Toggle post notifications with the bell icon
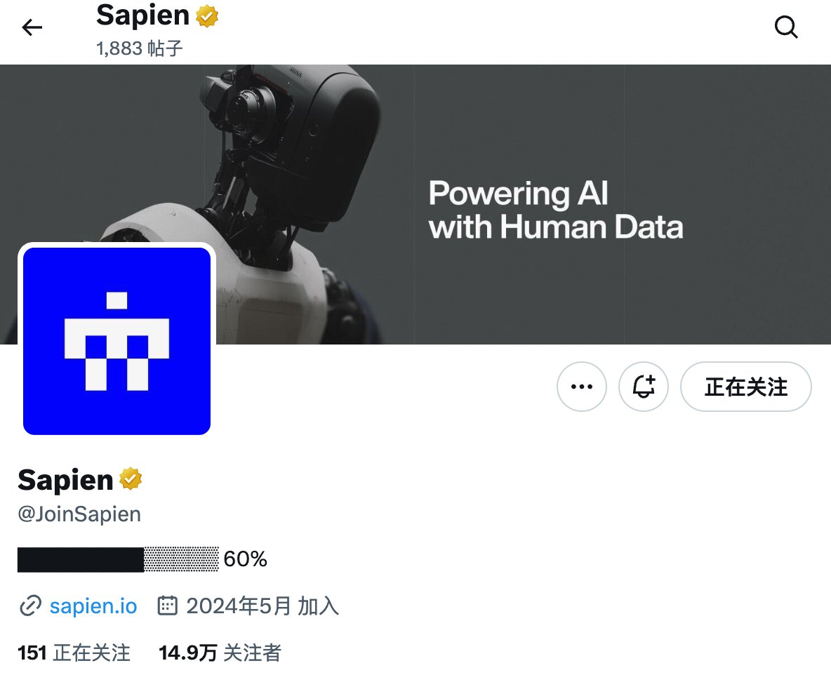Screen dimensions: 831x675 (644, 387)
